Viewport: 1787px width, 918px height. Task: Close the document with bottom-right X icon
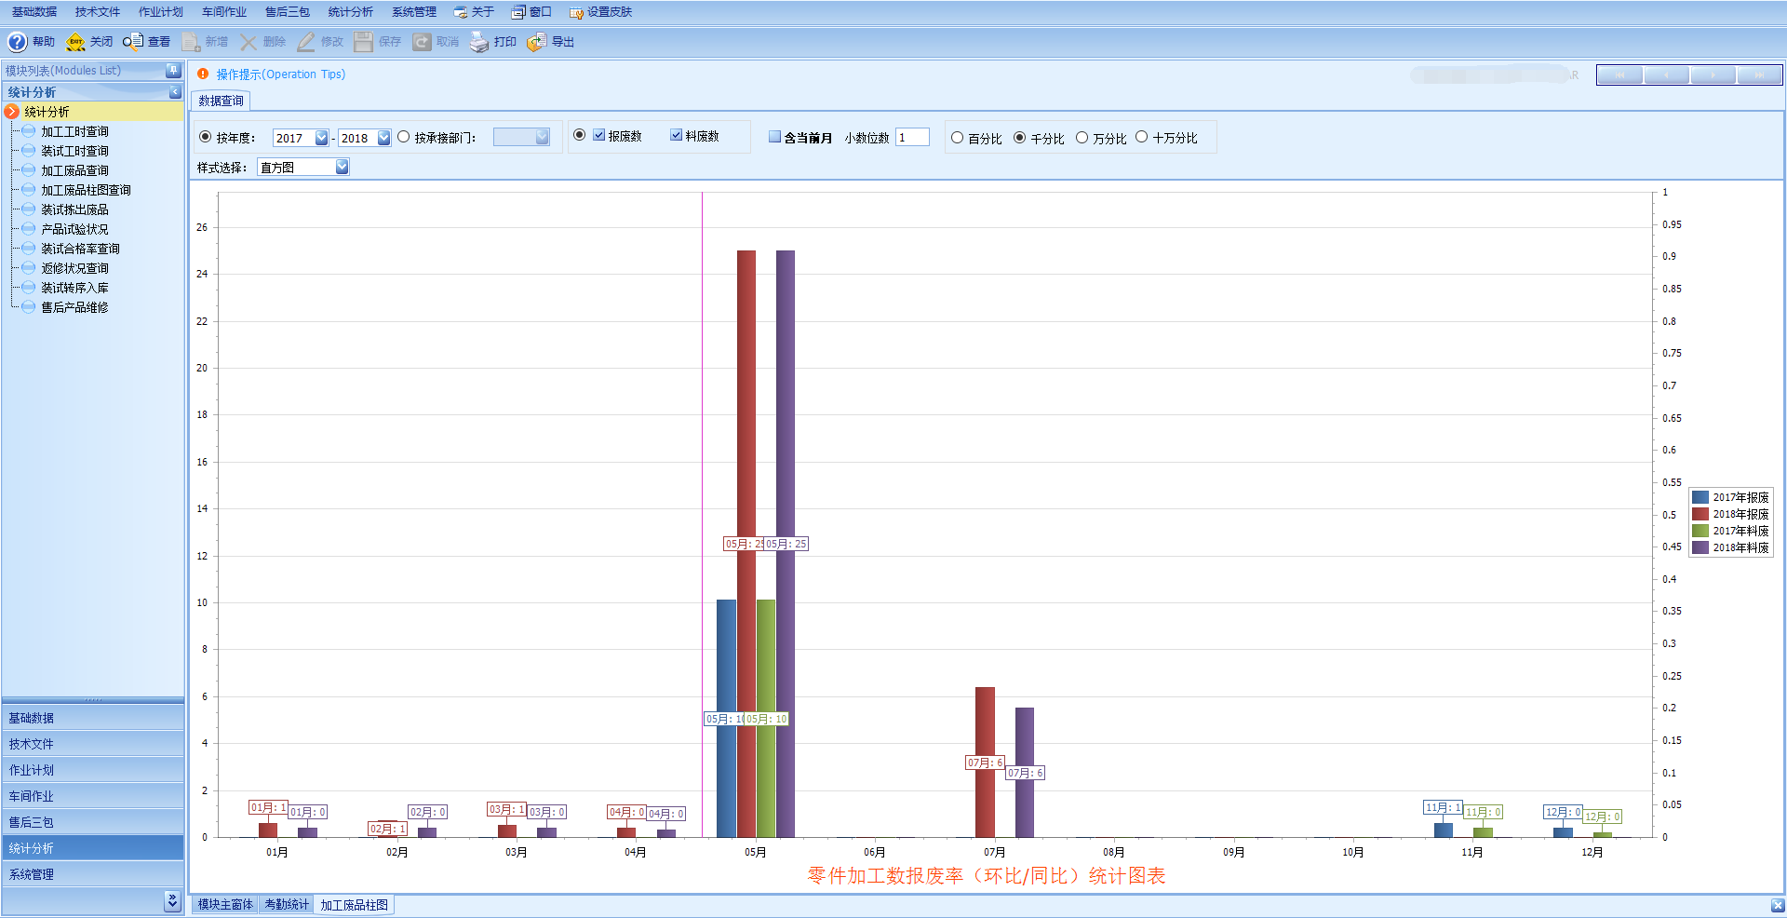1778,905
